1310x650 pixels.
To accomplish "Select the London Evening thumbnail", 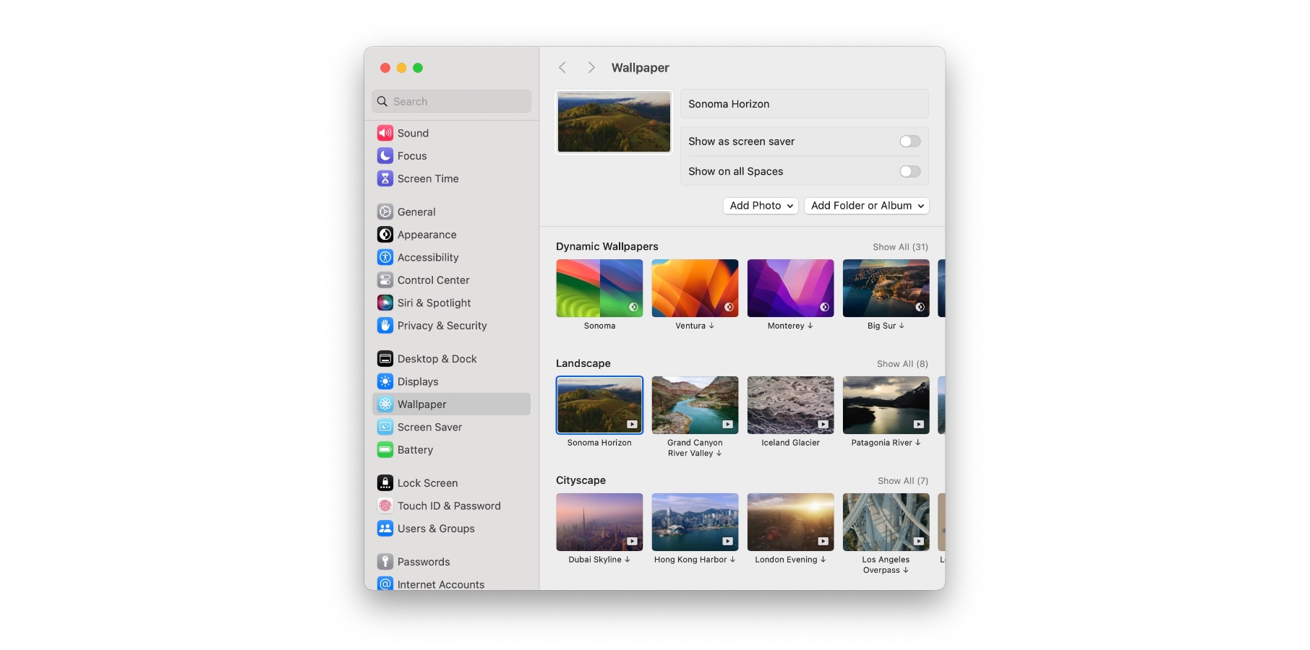I will tap(790, 522).
